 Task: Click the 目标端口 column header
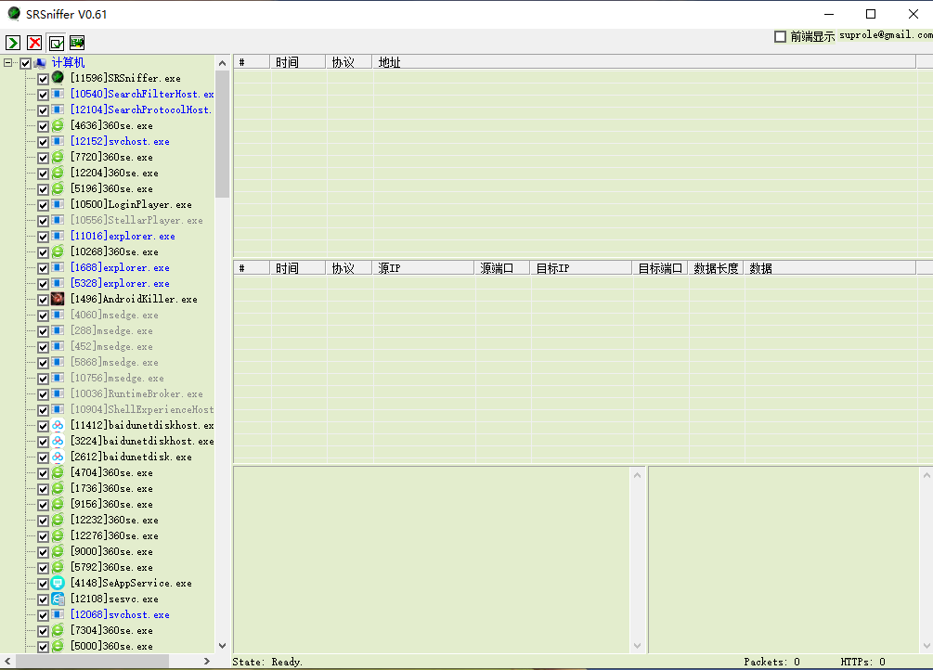pos(660,268)
